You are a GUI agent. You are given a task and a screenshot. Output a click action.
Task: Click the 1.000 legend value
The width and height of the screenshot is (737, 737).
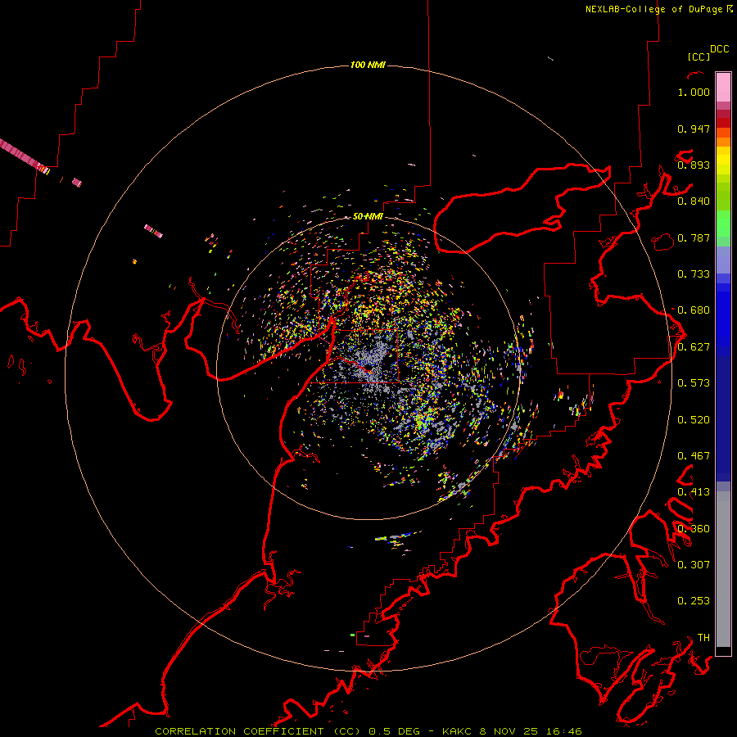coord(694,92)
